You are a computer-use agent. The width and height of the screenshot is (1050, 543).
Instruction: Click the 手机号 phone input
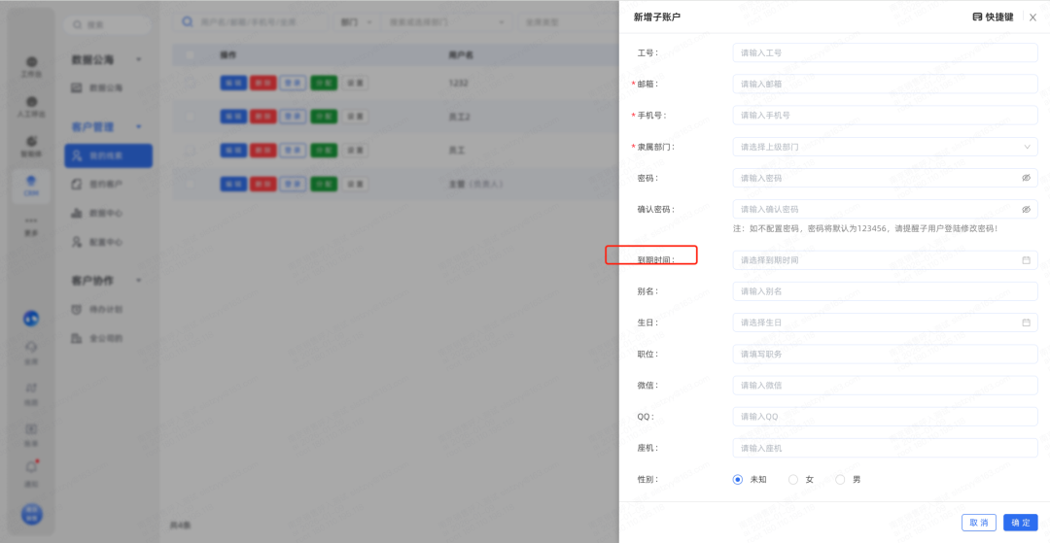885,116
